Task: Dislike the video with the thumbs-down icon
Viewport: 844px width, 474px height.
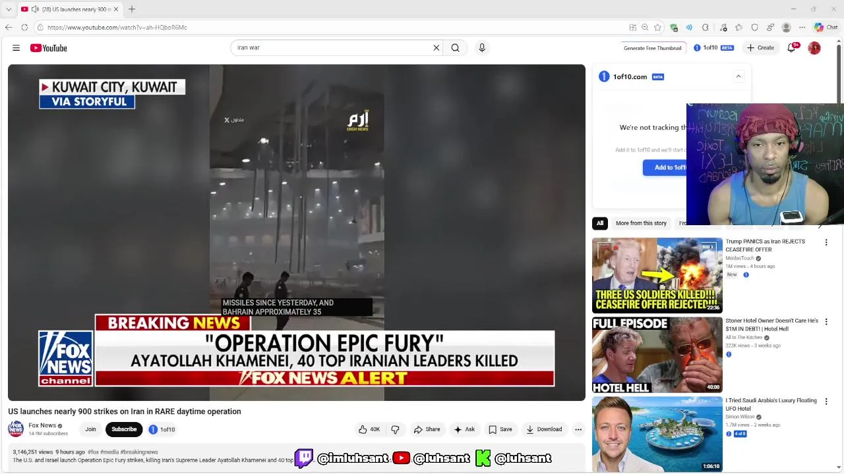Action: click(395, 429)
